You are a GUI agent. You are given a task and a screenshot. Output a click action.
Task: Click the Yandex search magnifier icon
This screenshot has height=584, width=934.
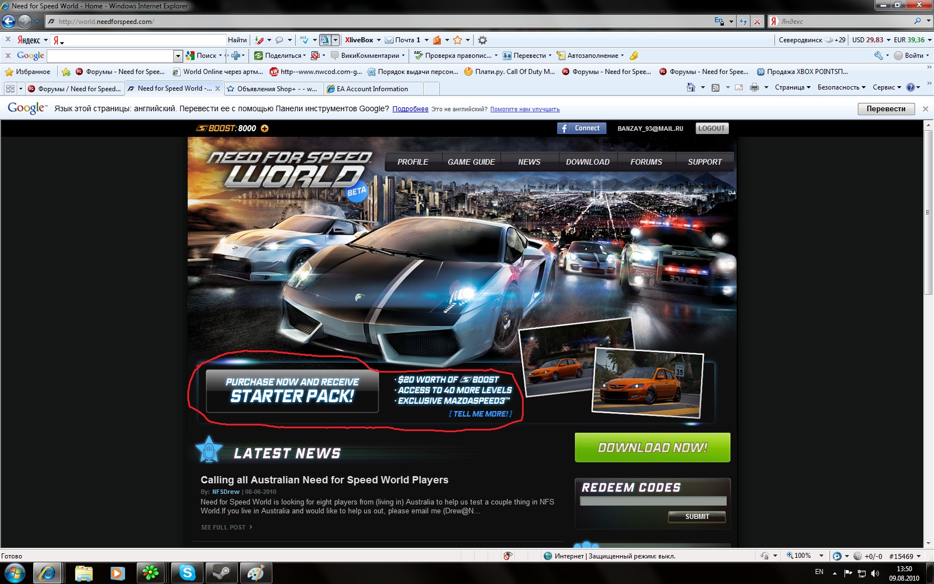[x=918, y=21]
